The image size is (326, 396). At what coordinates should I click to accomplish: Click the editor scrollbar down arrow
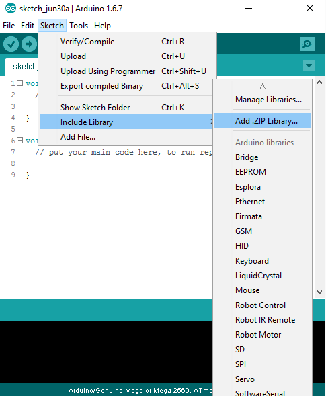pyautogui.click(x=319, y=292)
